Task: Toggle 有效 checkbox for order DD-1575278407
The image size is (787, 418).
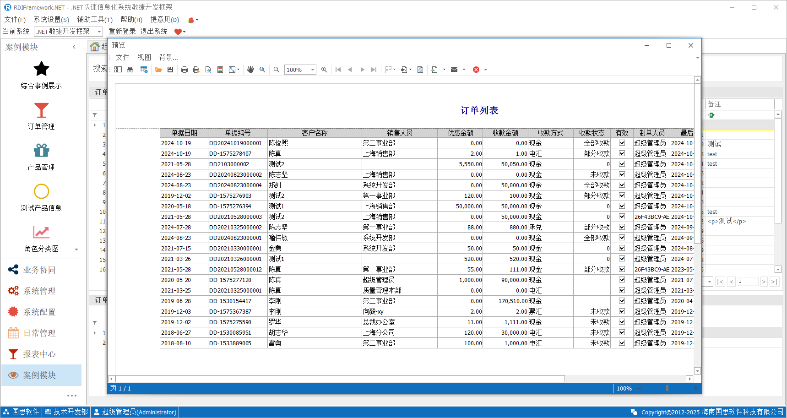Action: click(x=622, y=153)
